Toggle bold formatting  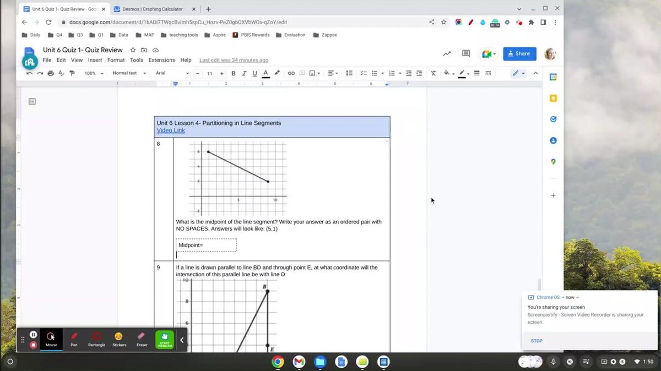(x=234, y=73)
